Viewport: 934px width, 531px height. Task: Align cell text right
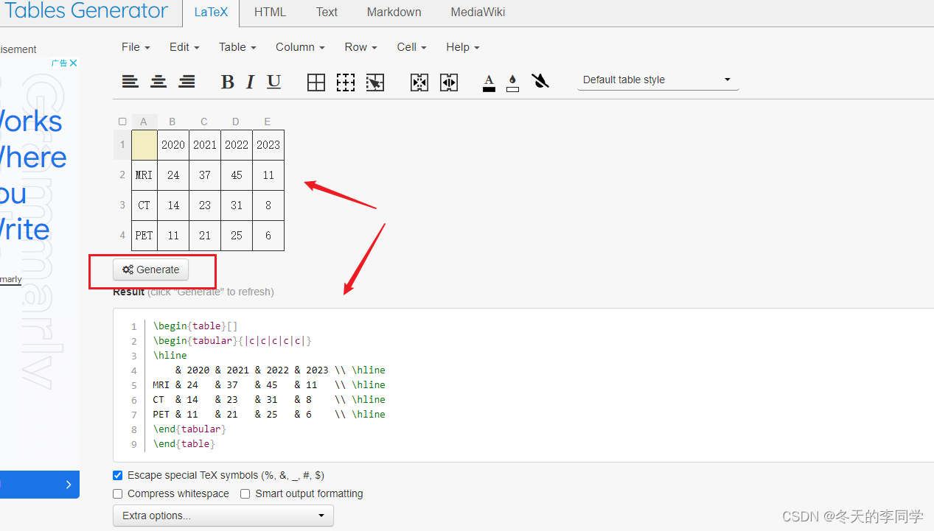point(187,82)
